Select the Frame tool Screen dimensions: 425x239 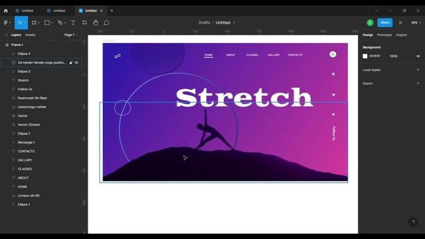click(34, 23)
